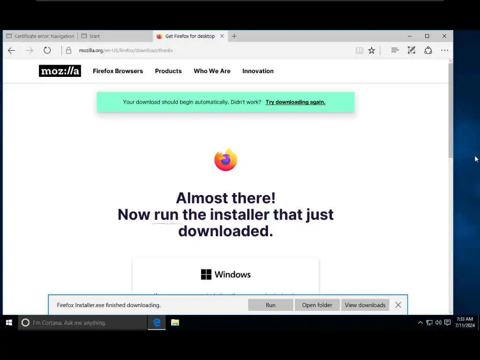Viewport: 480px width, 360px height.
Task: Open Reading view book icon
Action: click(360, 51)
